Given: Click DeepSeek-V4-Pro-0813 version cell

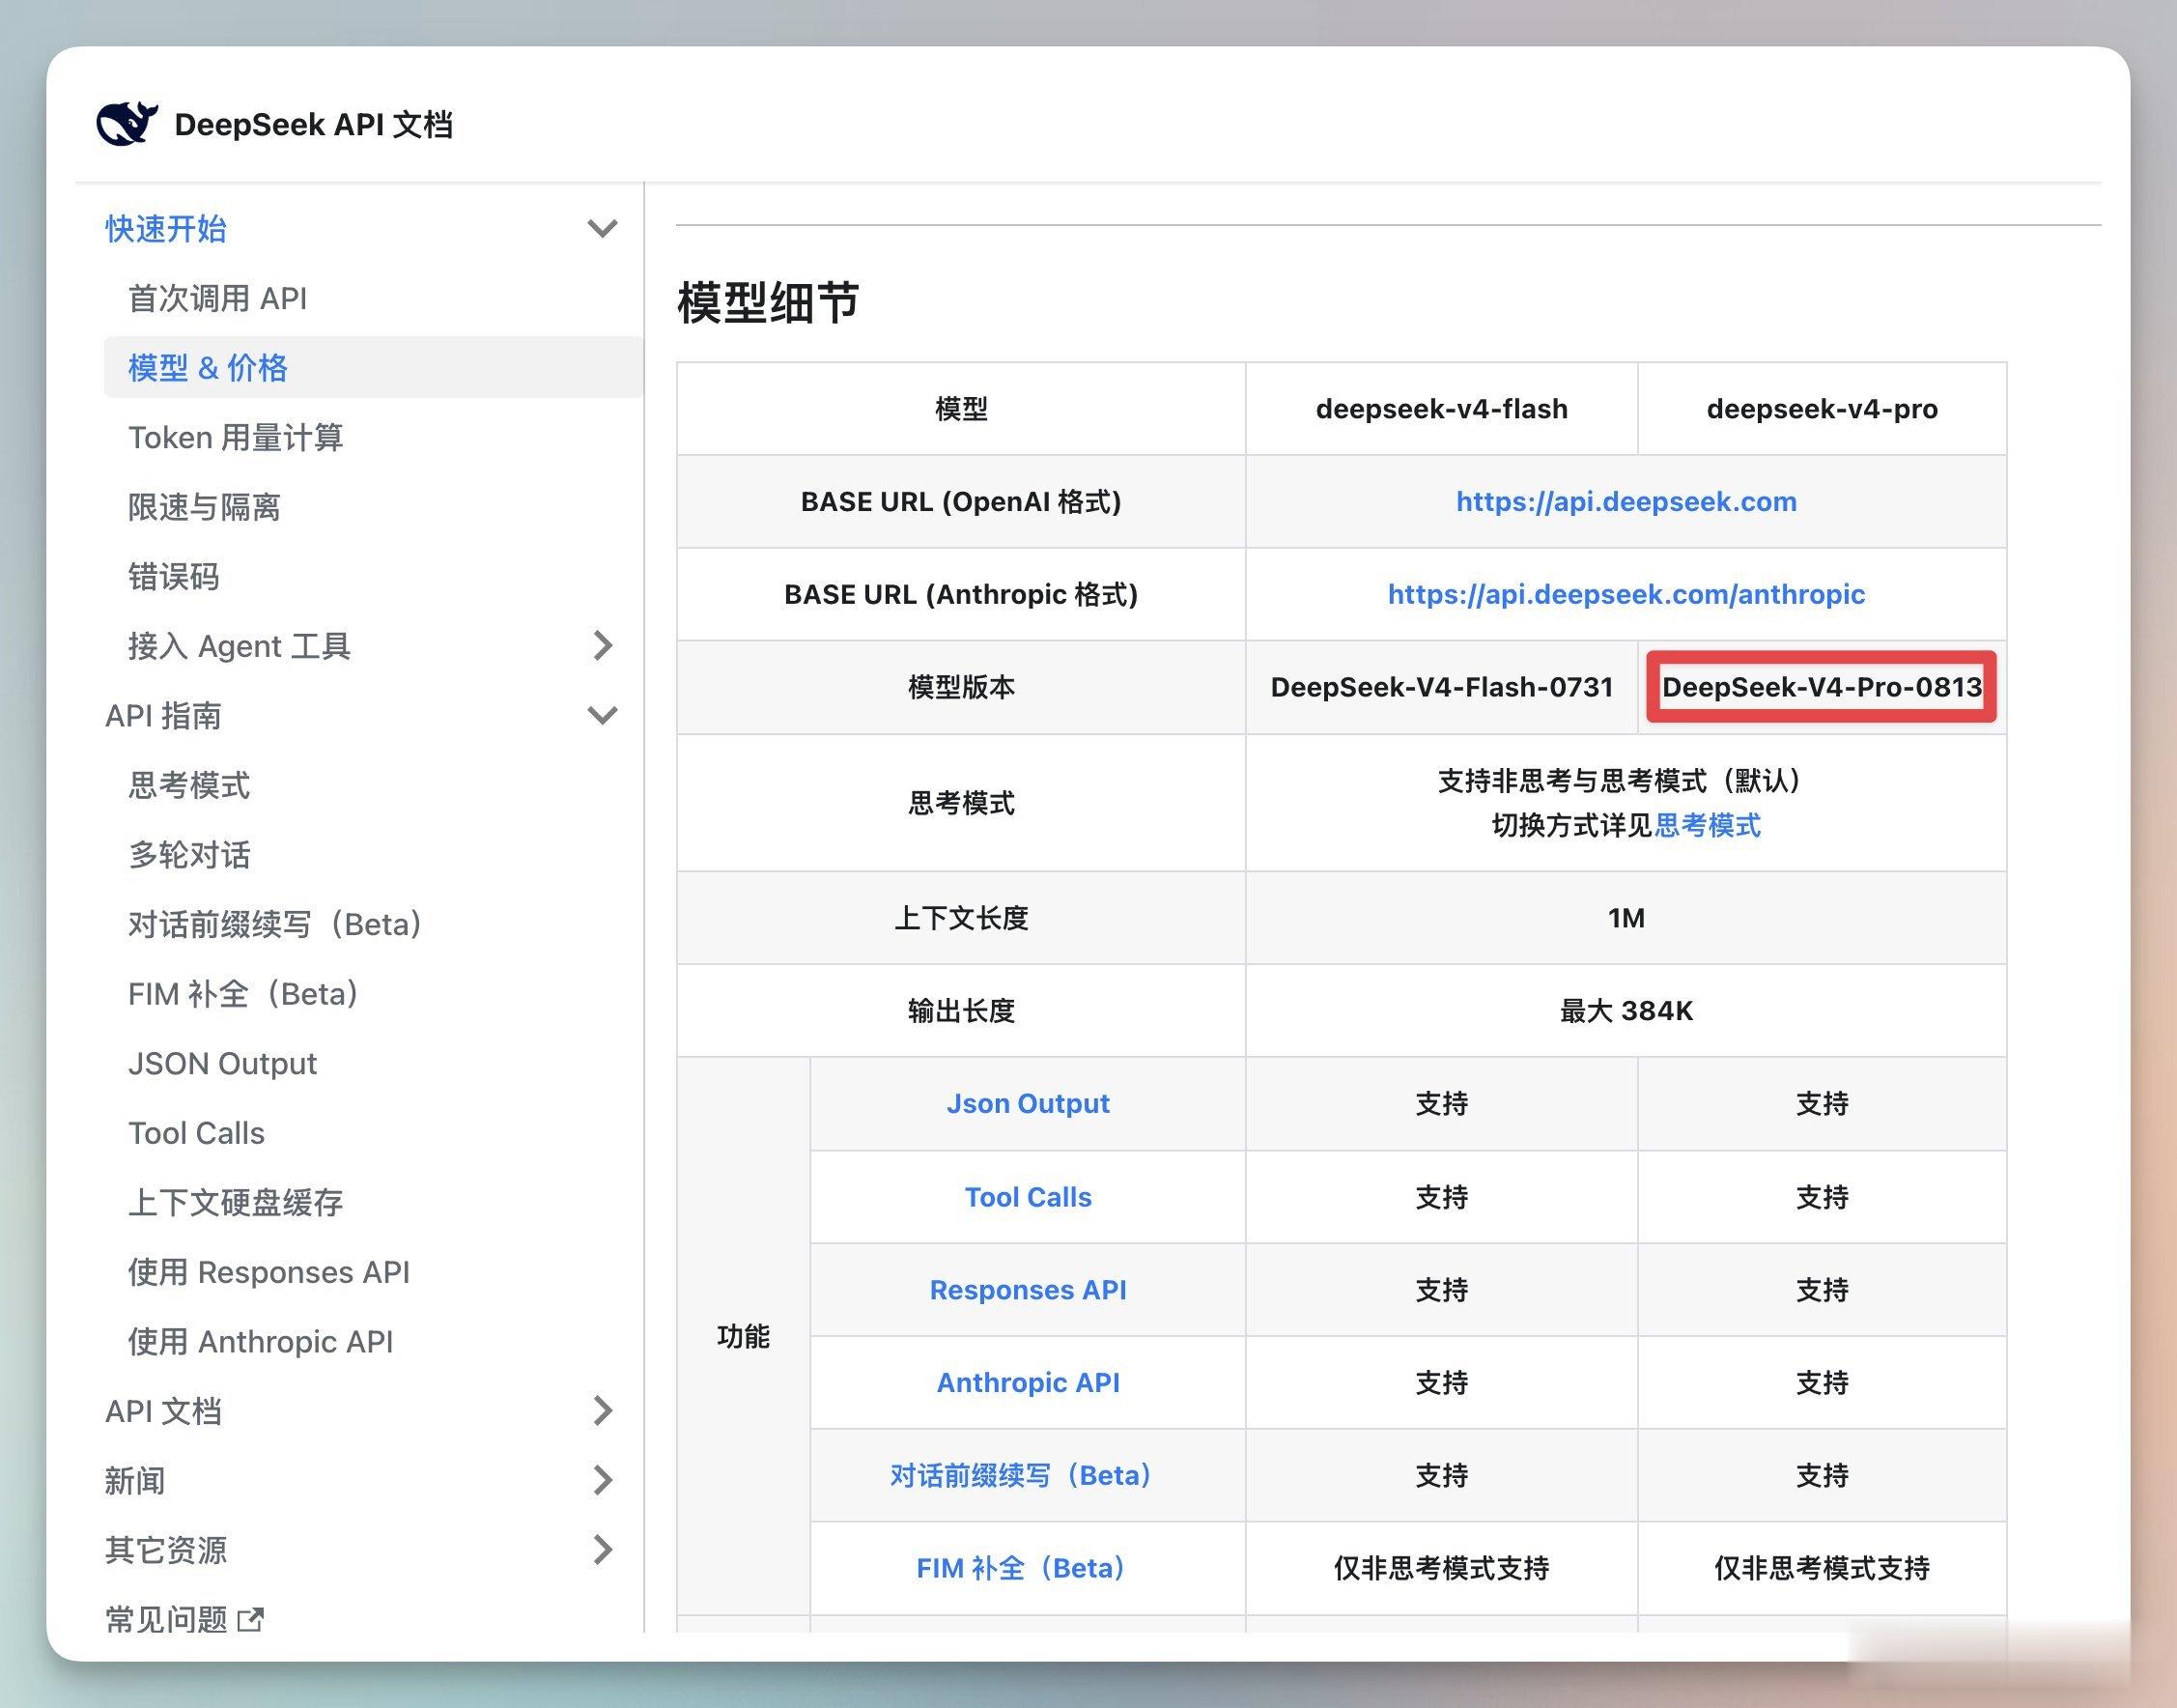Looking at the screenshot, I should [x=1822, y=687].
